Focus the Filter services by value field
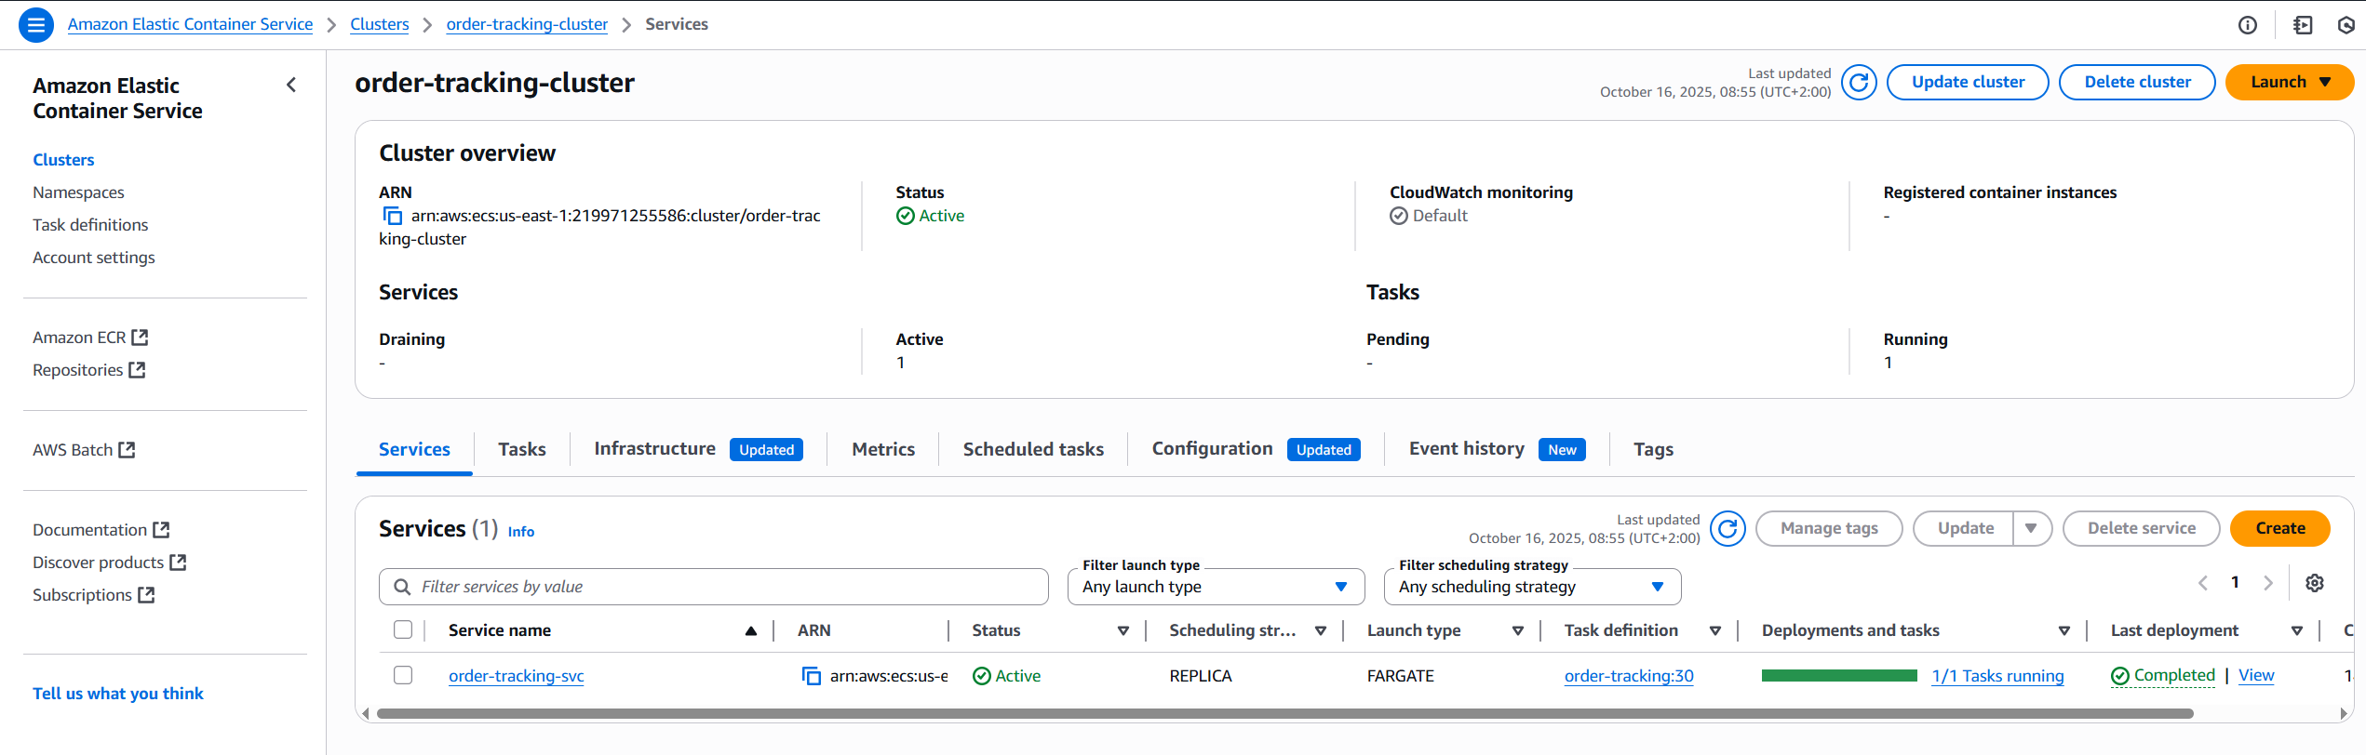 pyautogui.click(x=714, y=587)
